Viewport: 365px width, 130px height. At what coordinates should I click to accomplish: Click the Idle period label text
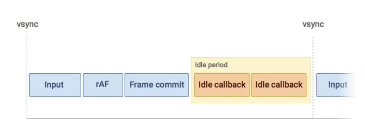(x=211, y=65)
